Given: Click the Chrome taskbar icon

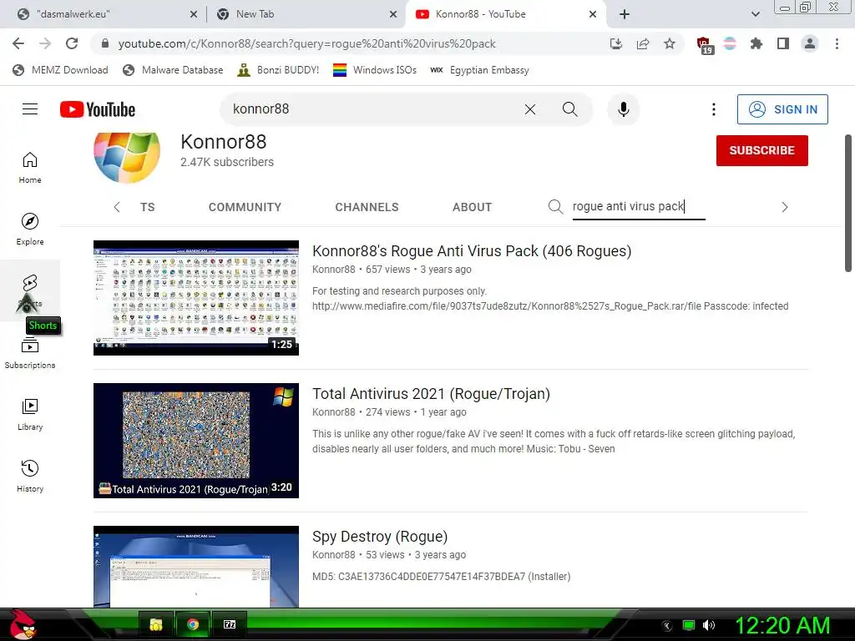Looking at the screenshot, I should coord(193,624).
